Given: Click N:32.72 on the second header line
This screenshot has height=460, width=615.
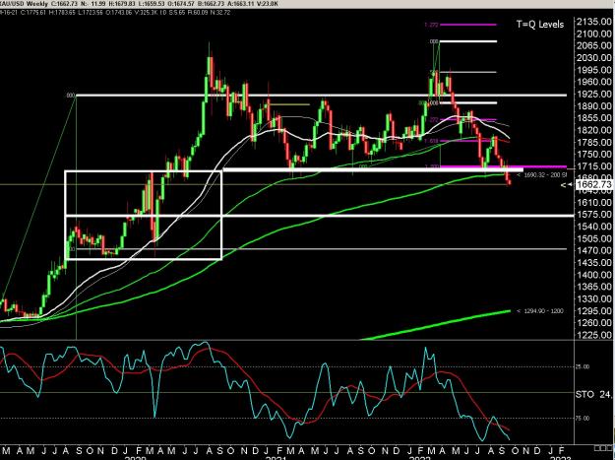Looking at the screenshot, I should pos(219,12).
